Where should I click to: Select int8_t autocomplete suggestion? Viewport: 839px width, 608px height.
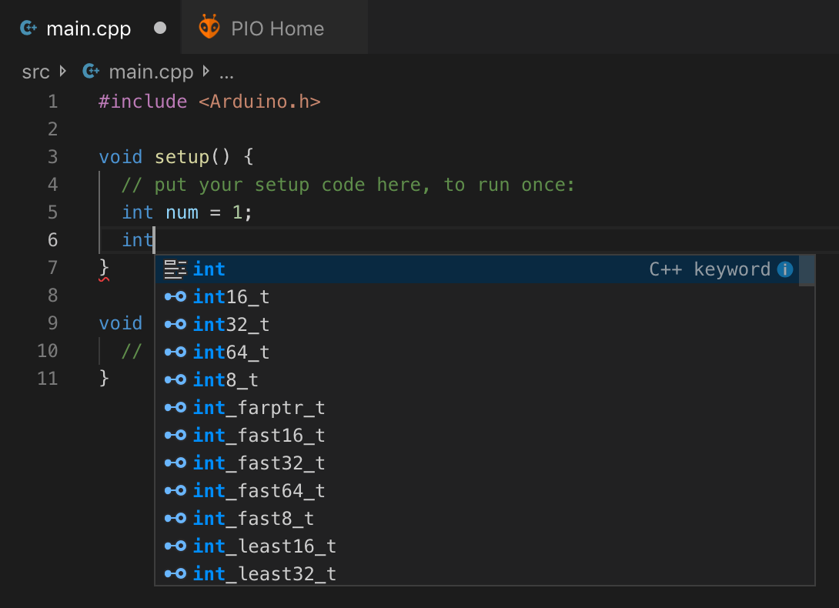(226, 380)
